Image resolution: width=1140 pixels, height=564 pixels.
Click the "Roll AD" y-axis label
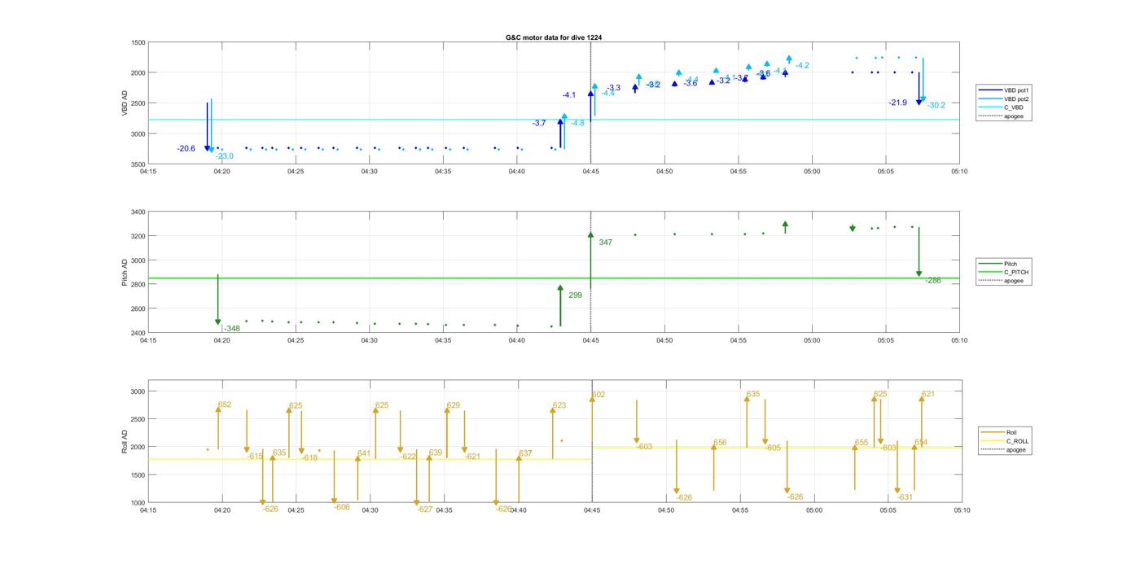125,440
